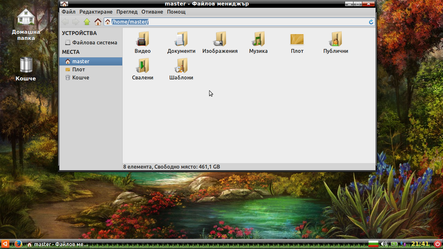Click the МЕСТА sidebar heading
This screenshot has height=249, width=443.
pyautogui.click(x=71, y=52)
